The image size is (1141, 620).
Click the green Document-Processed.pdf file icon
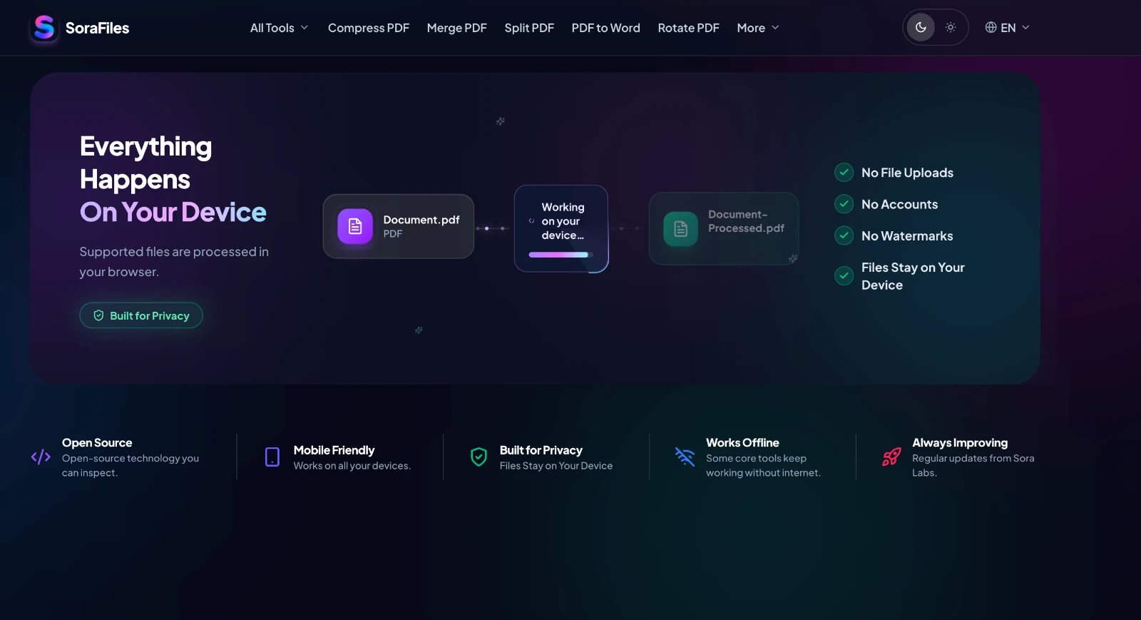click(x=680, y=228)
